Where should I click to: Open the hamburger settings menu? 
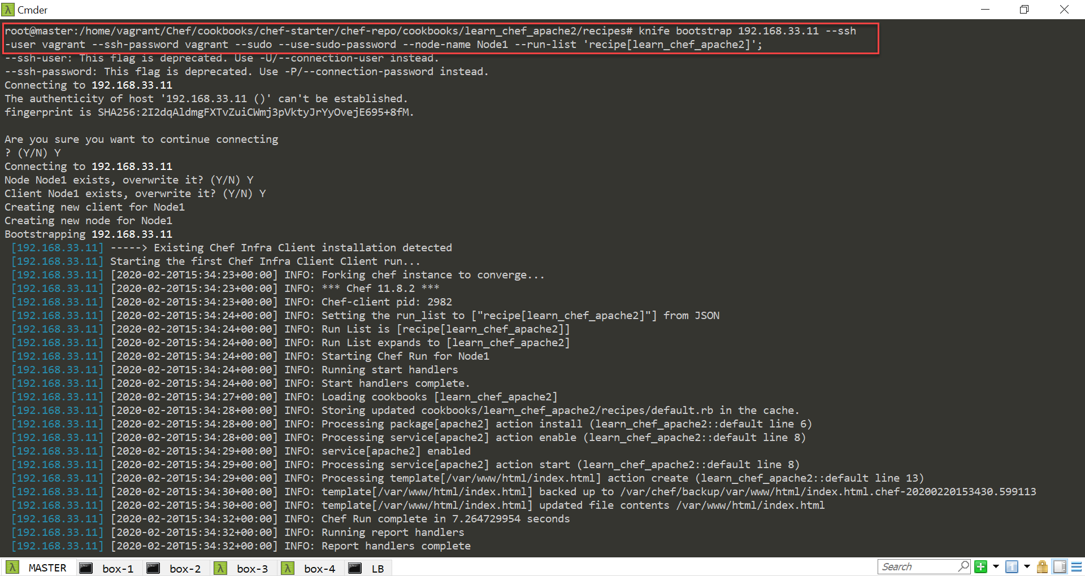pyautogui.click(x=1077, y=567)
